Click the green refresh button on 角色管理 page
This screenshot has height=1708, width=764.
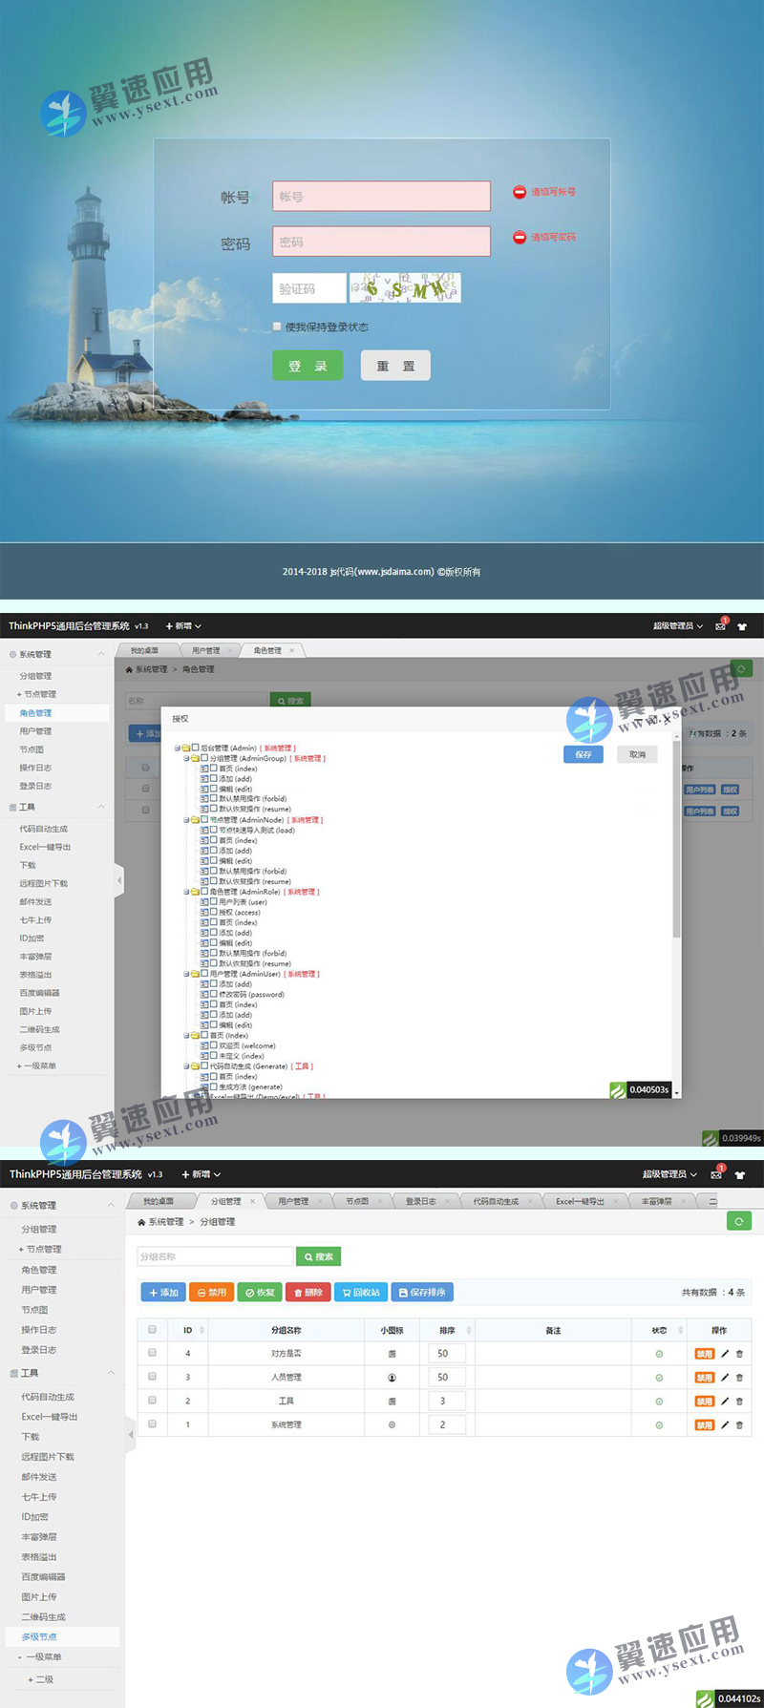(x=742, y=668)
